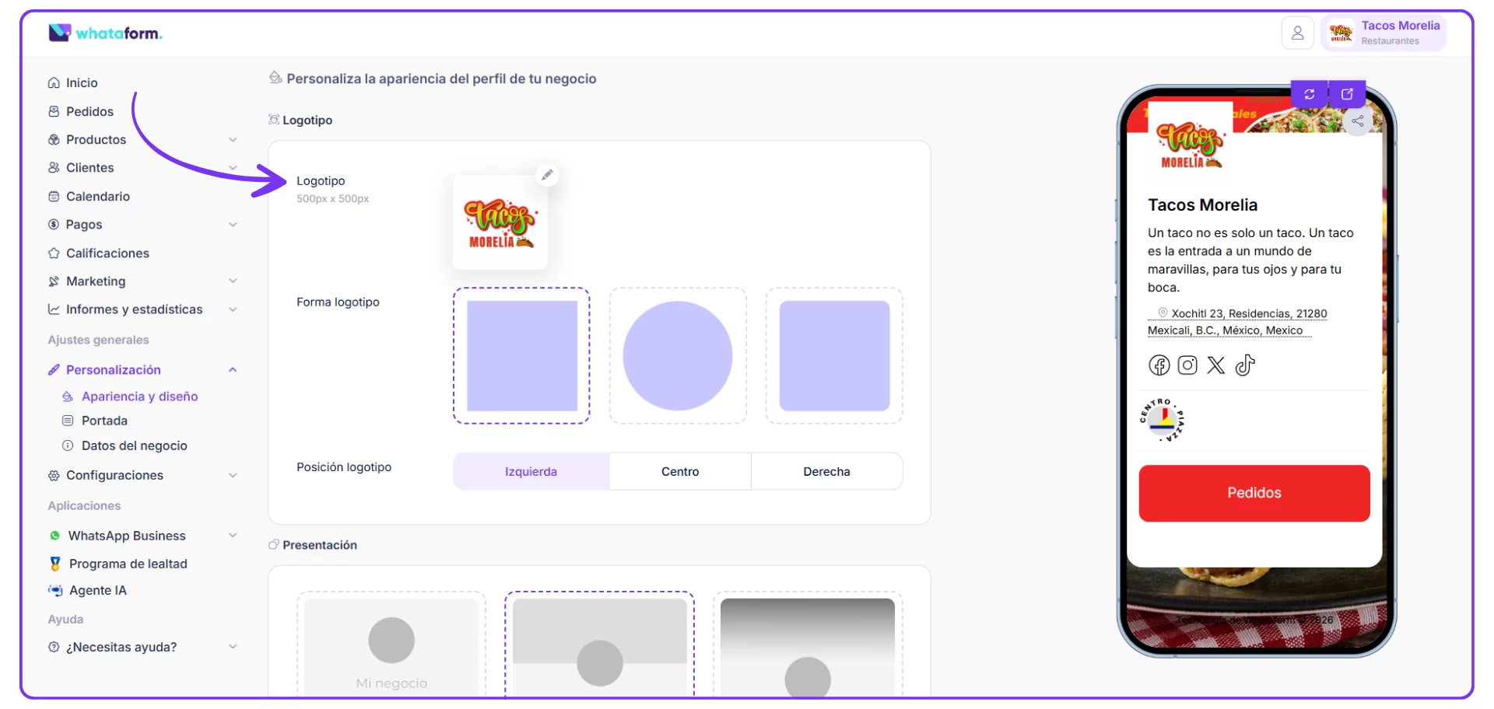
Task: Click the red Pedidos button in preview
Action: click(1254, 494)
